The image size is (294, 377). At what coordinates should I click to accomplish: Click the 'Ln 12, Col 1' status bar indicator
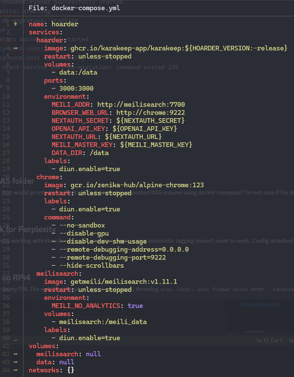269,341
